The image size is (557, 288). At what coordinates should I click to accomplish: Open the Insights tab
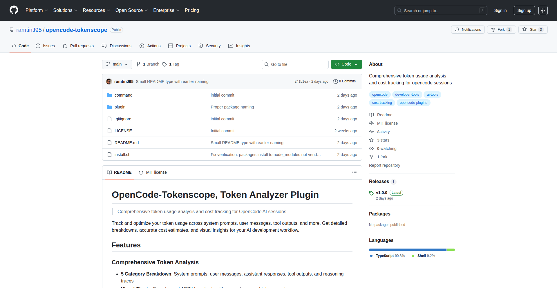[239, 46]
